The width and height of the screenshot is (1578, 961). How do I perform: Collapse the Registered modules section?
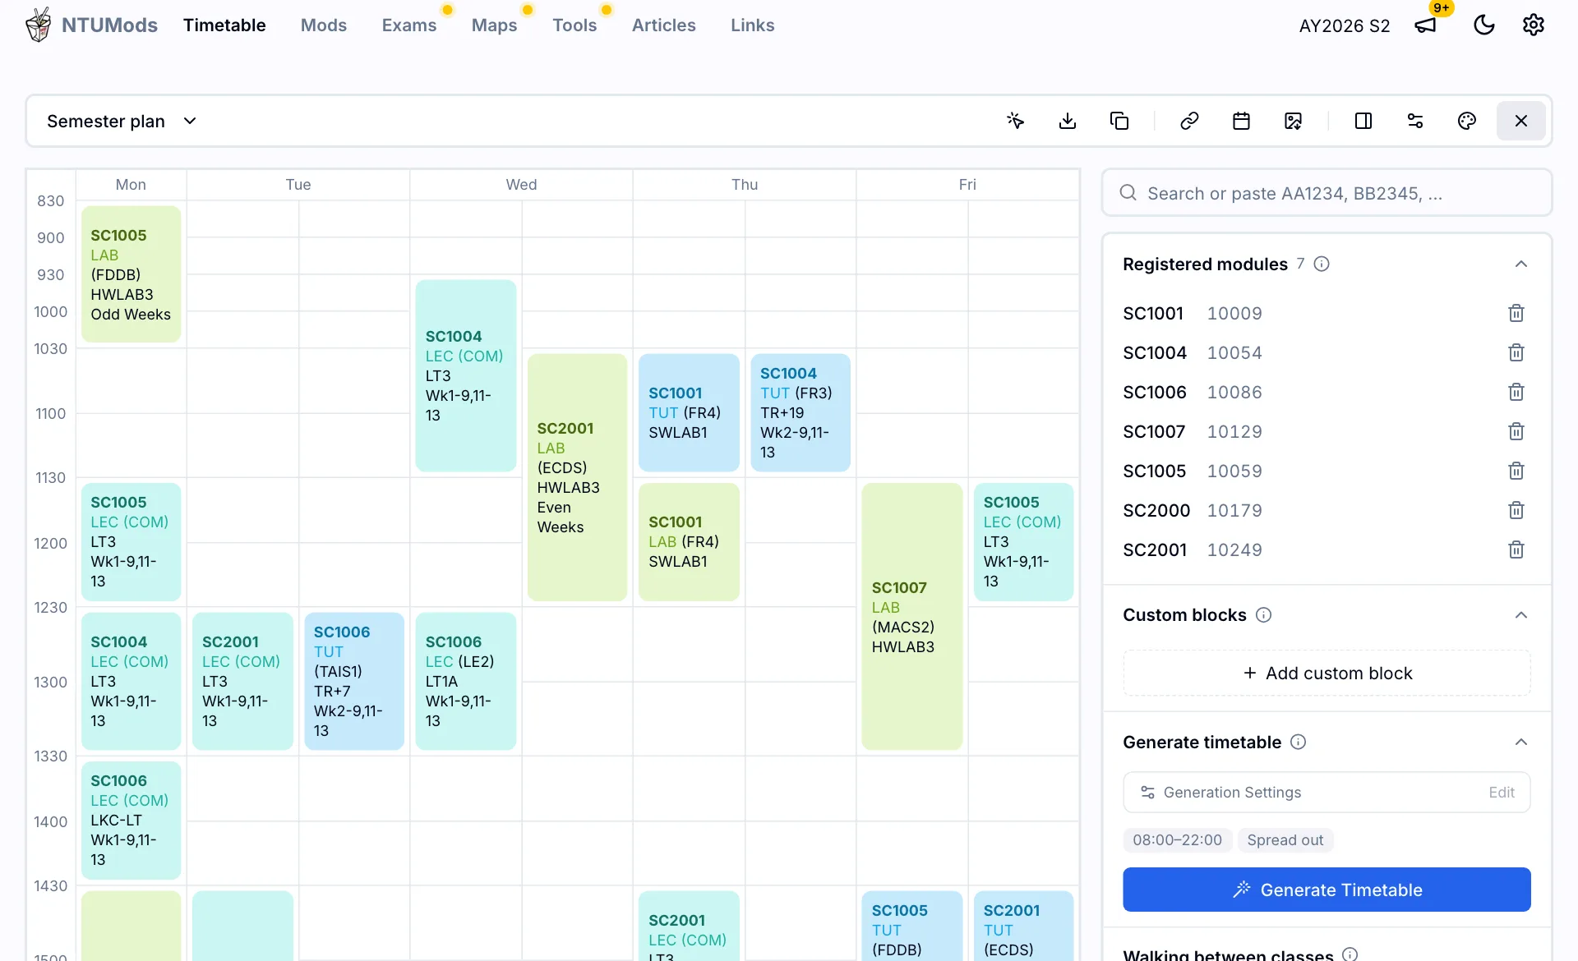[x=1521, y=264]
